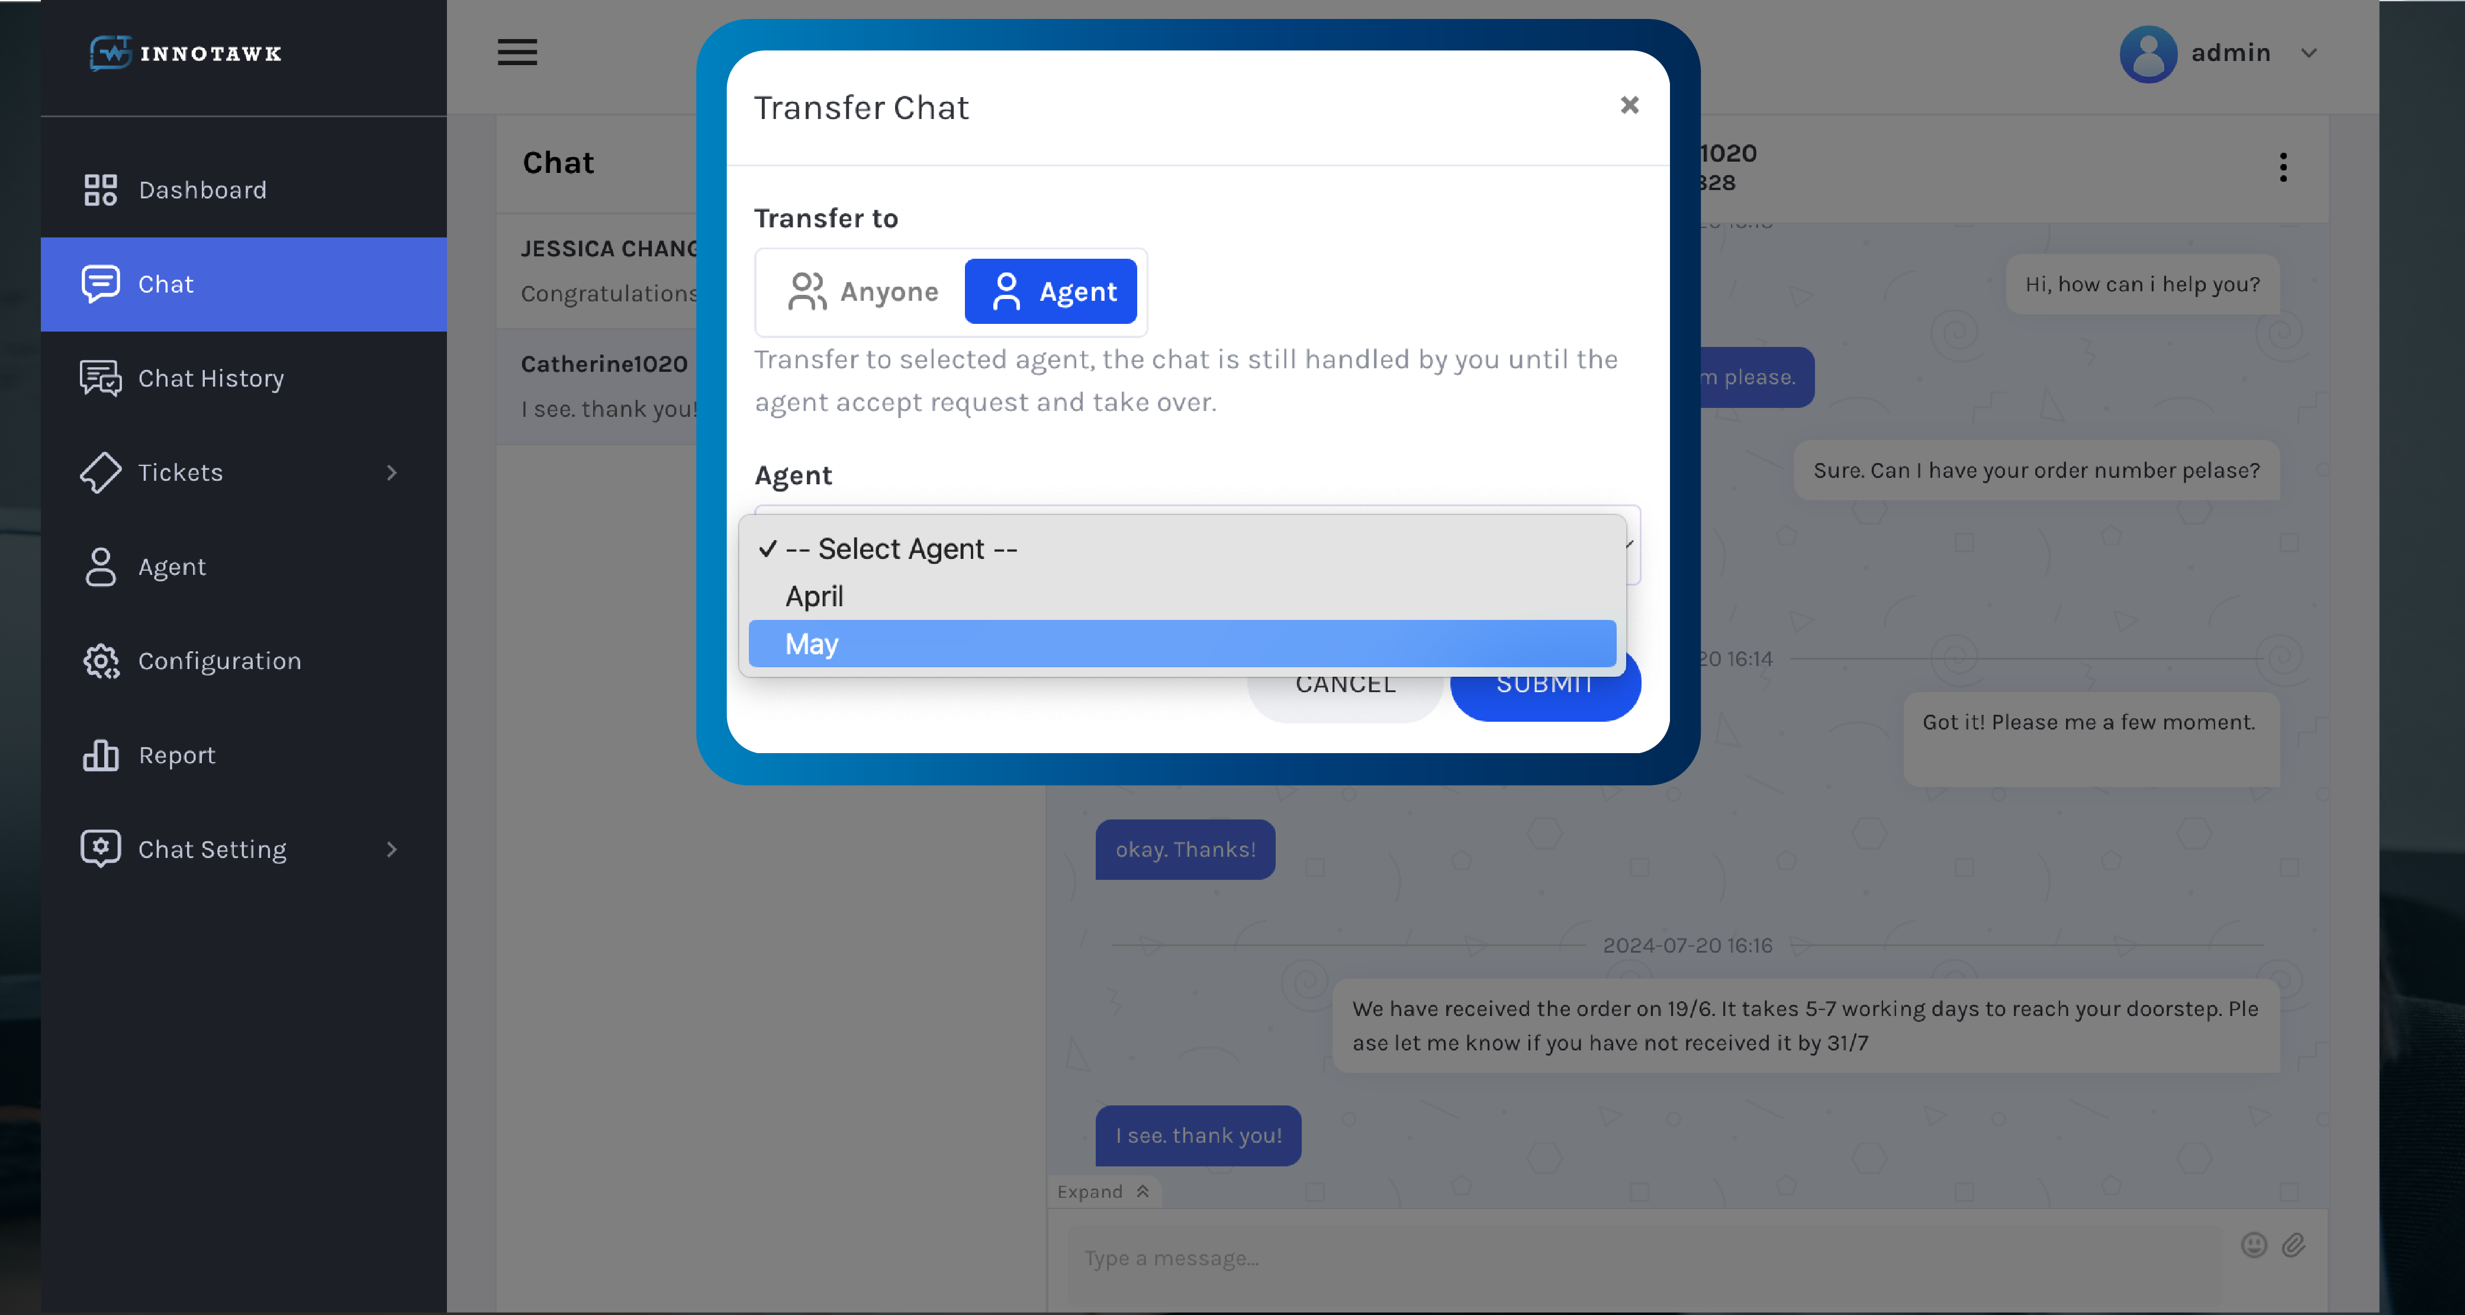2465x1315 pixels.
Task: Click the Tickets tag icon
Action: coord(101,472)
